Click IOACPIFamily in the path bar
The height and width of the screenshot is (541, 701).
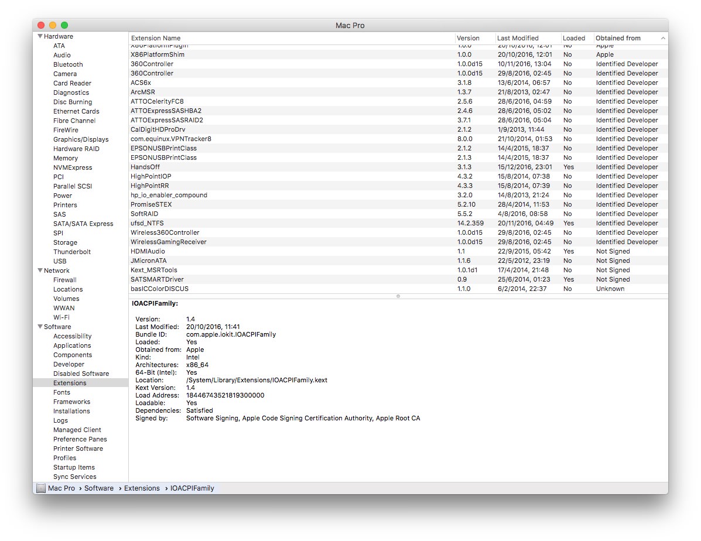tap(192, 488)
